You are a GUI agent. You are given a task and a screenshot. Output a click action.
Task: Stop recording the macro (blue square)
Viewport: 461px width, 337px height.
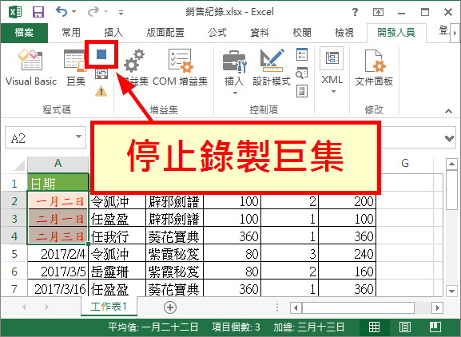click(101, 54)
